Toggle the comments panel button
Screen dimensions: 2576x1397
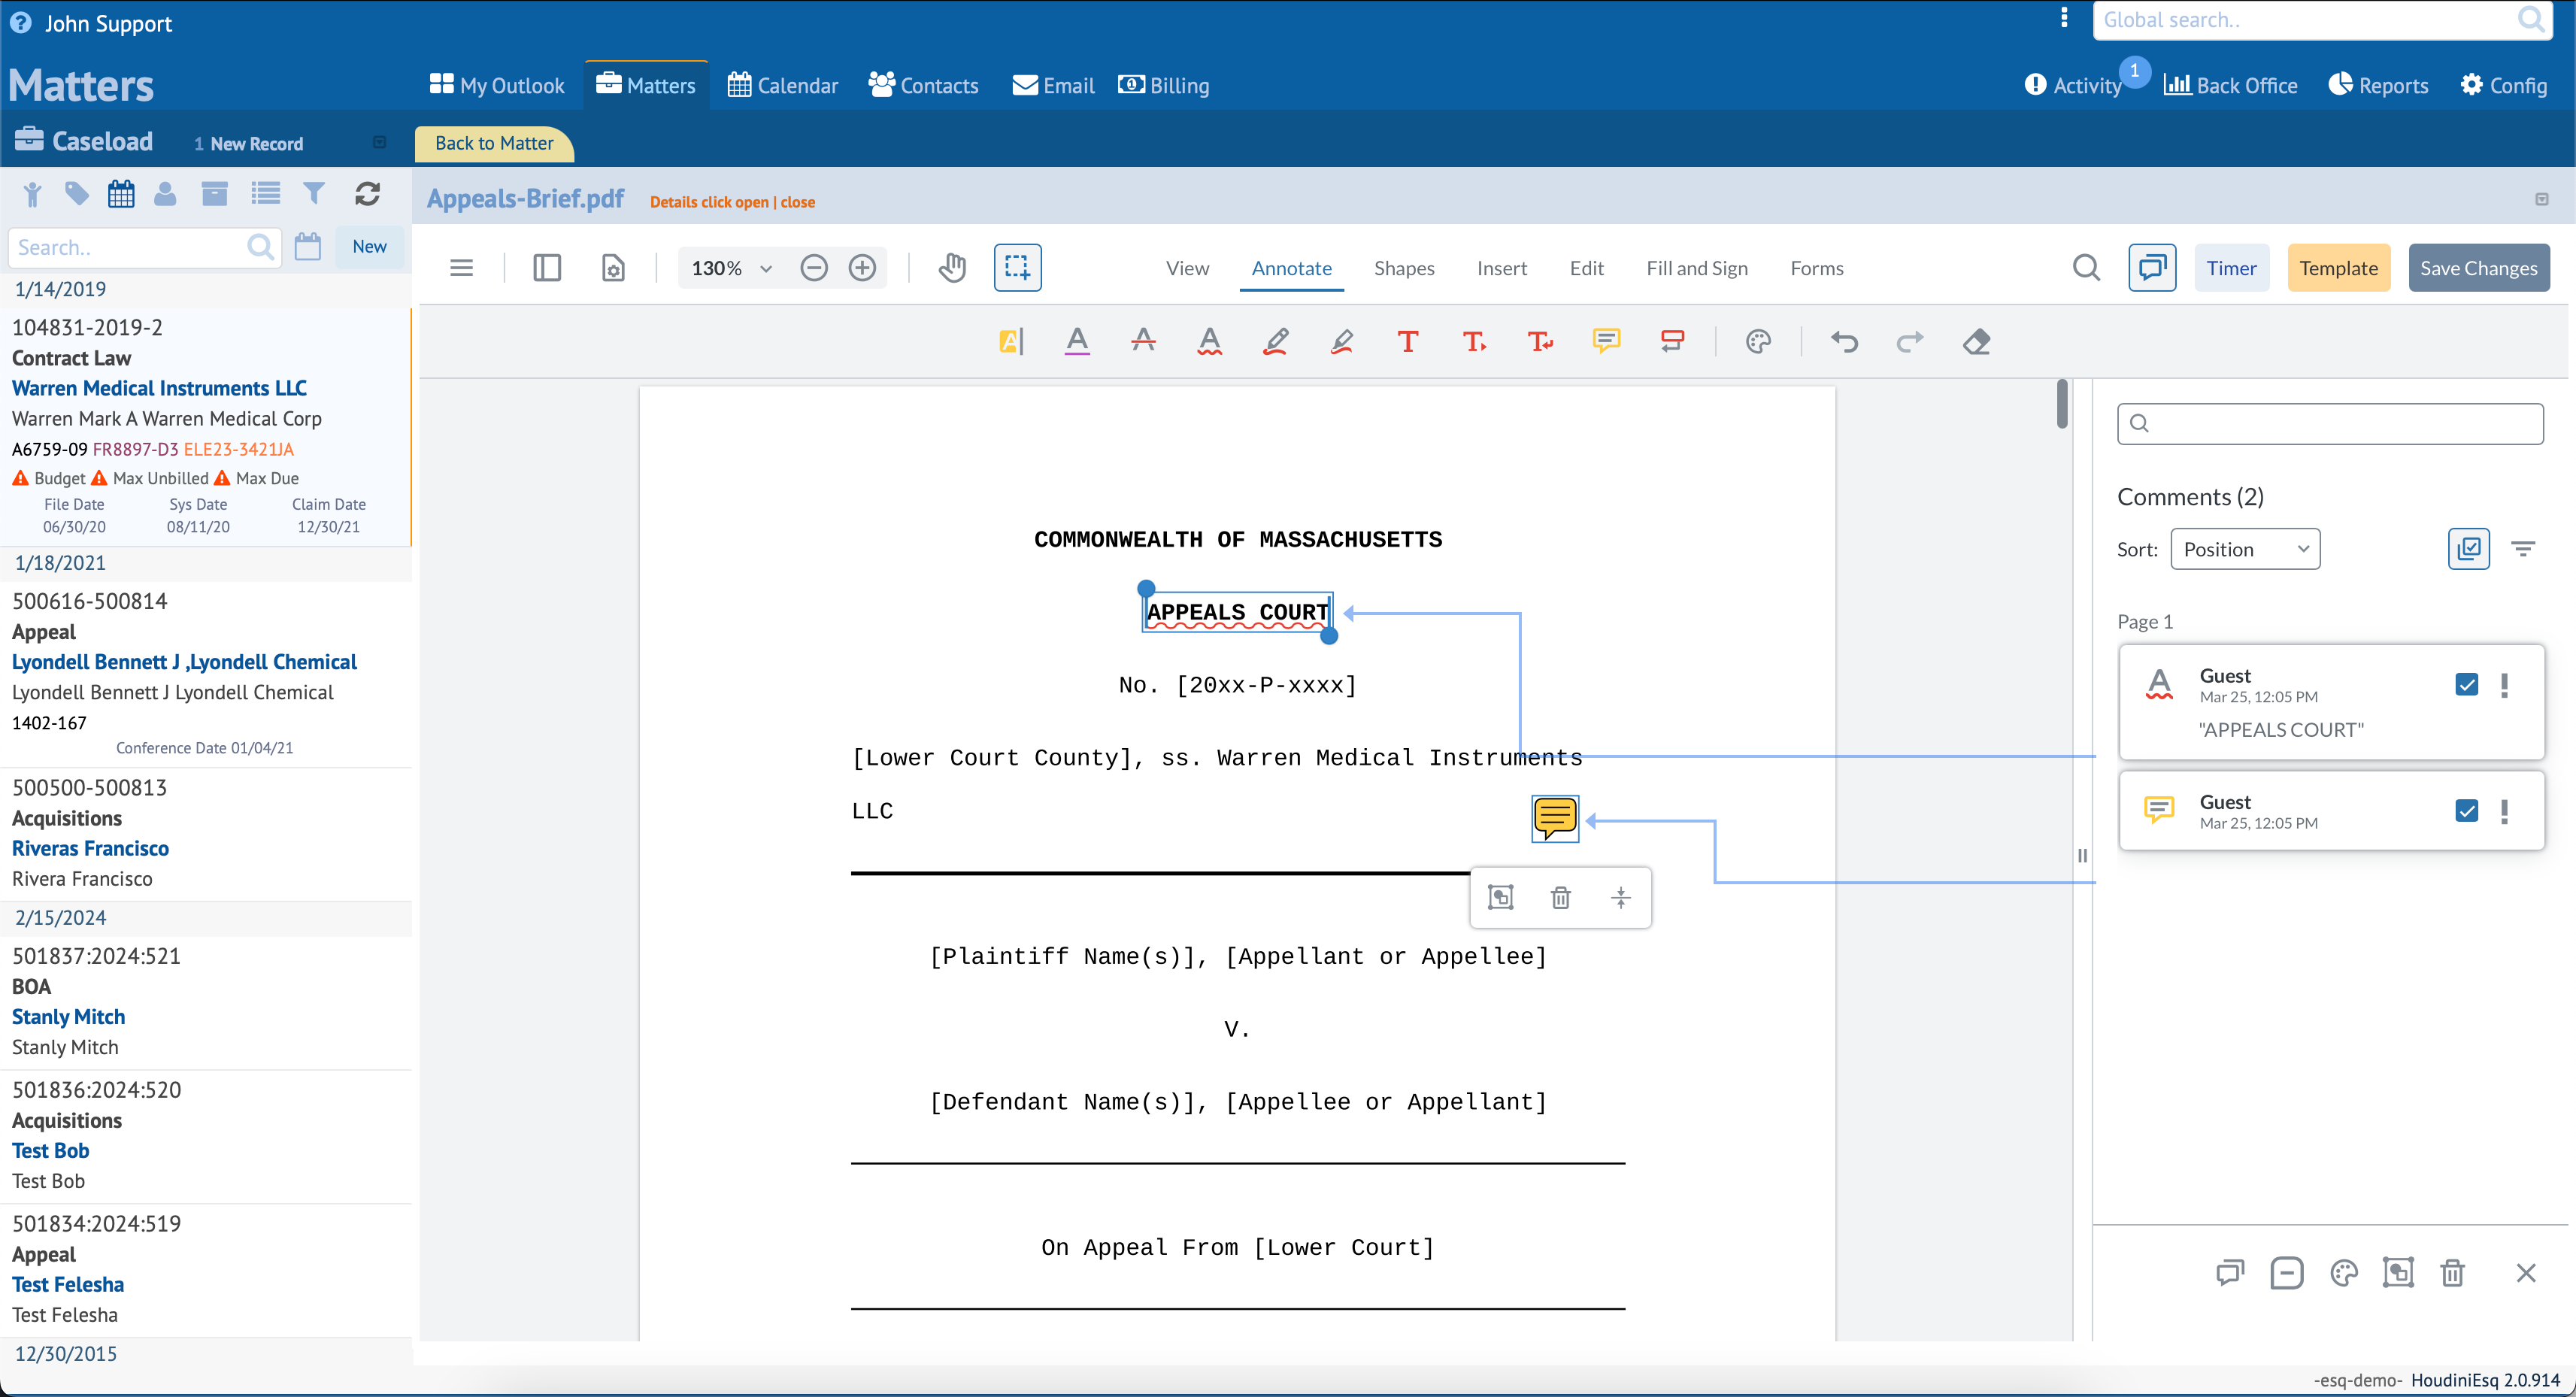[2152, 268]
